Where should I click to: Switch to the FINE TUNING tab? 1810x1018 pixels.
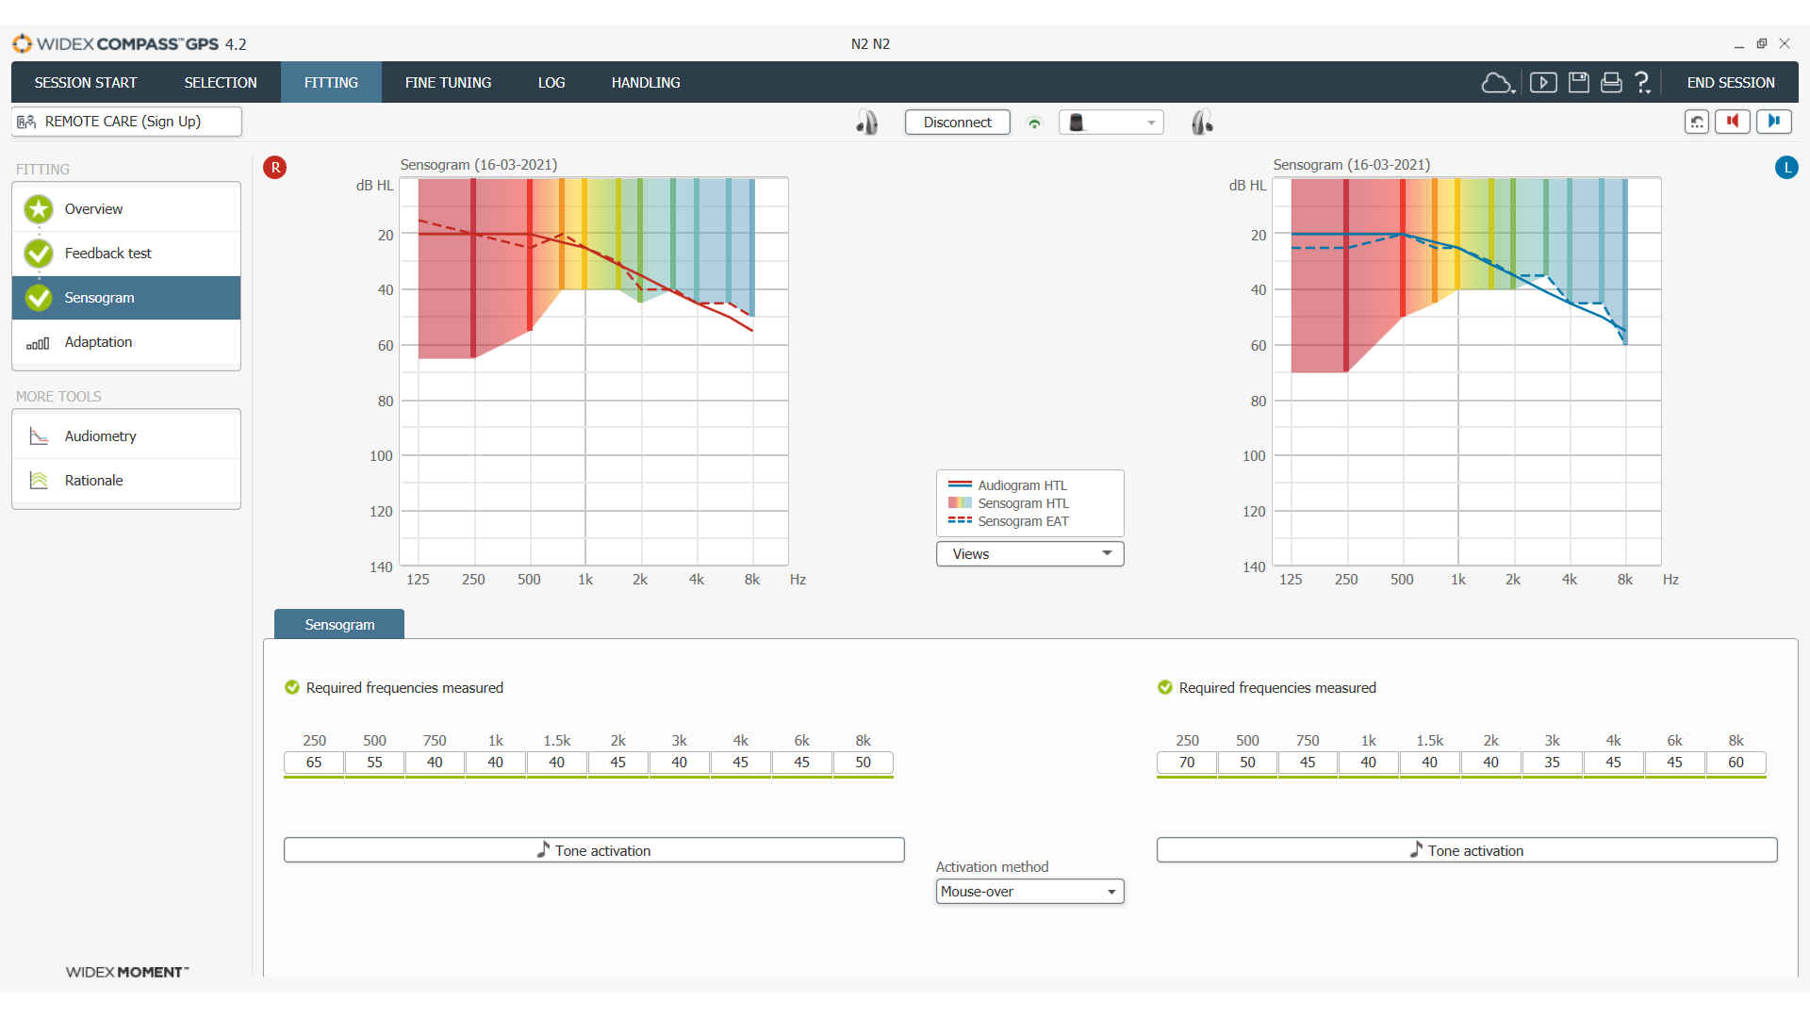[448, 82]
